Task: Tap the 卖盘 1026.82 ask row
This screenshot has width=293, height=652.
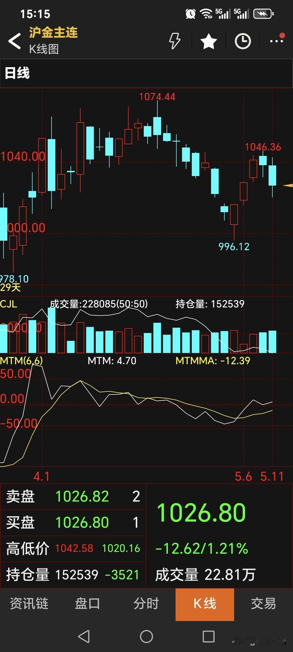Action: coord(73,496)
